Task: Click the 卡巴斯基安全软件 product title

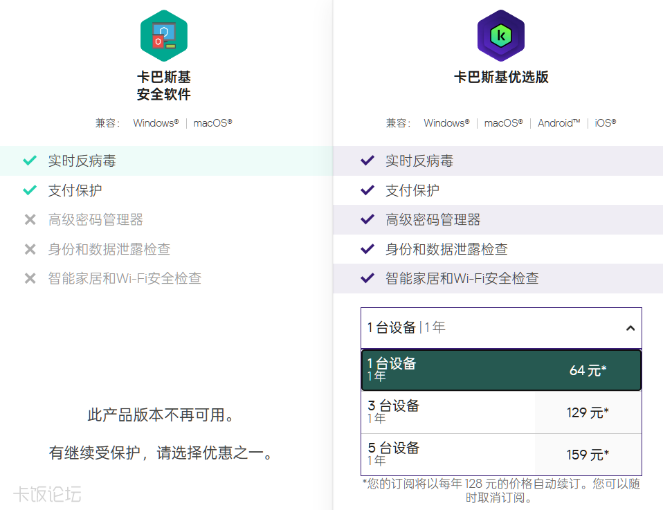Action: pyautogui.click(x=163, y=85)
